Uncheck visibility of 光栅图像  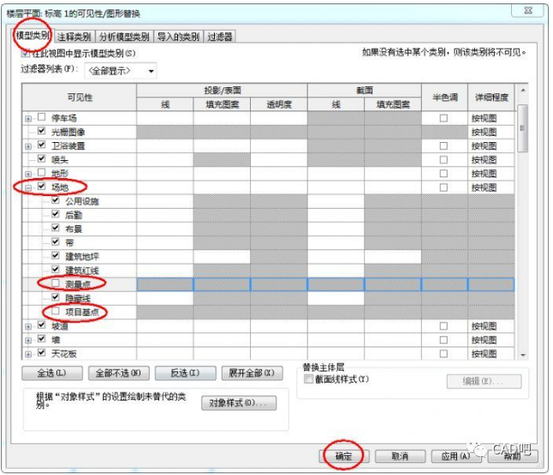[x=42, y=131]
